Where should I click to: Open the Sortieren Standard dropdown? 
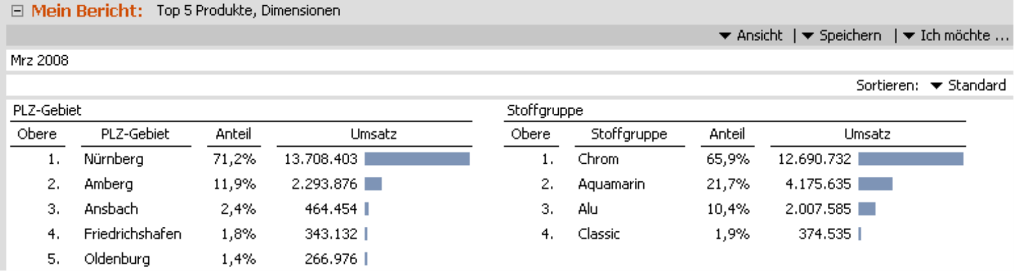click(x=969, y=85)
